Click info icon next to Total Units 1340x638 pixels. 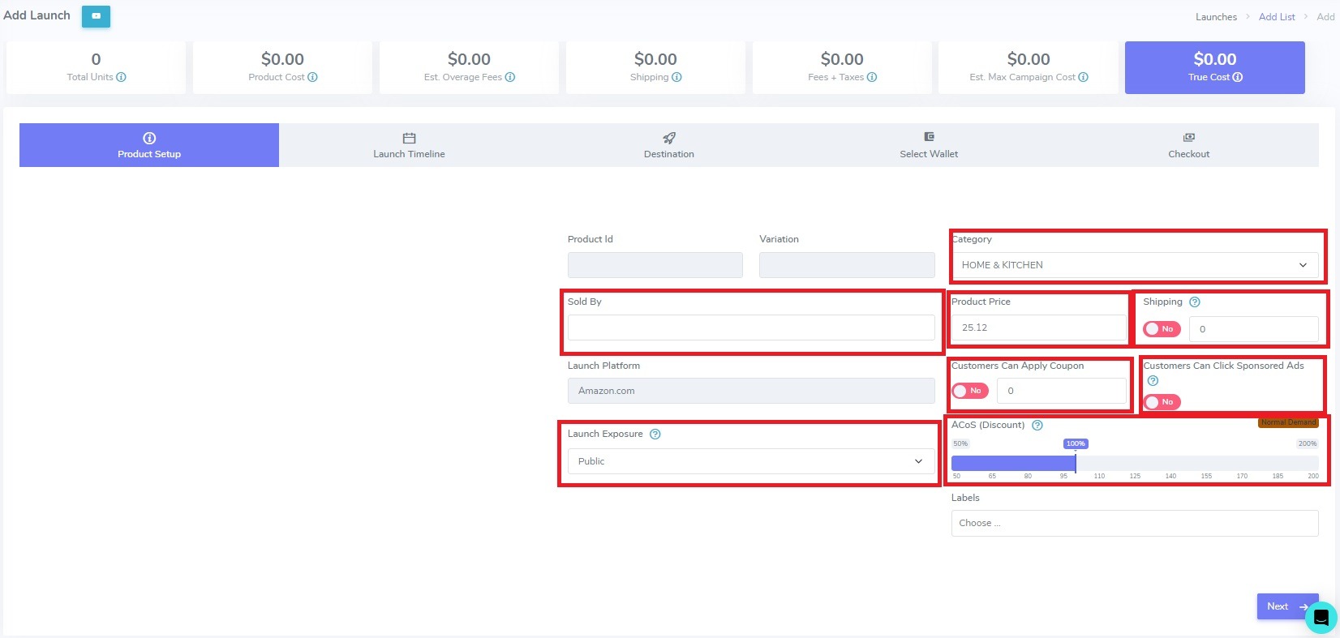click(121, 77)
